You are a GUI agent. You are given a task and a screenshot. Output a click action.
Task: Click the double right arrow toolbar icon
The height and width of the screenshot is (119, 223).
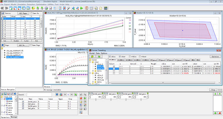[x=7, y=8]
